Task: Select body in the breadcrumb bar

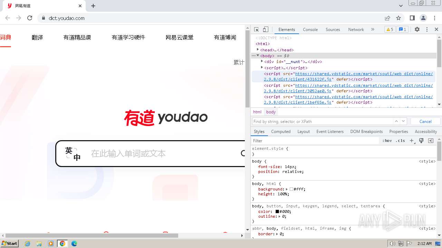Action: [271, 112]
